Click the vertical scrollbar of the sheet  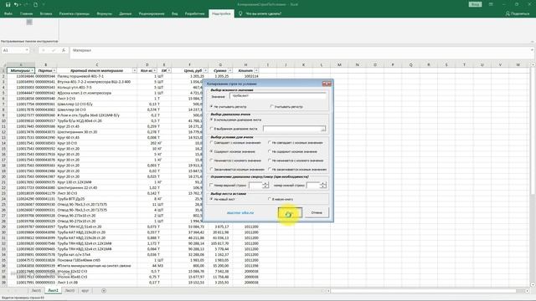click(x=533, y=174)
